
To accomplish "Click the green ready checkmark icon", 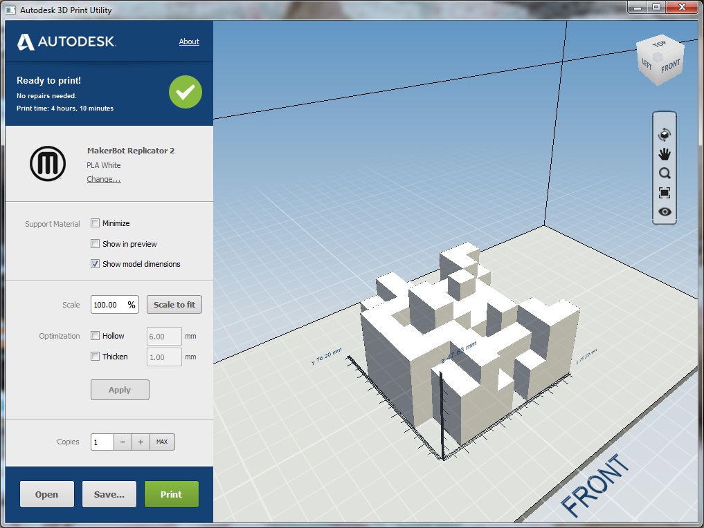I will pyautogui.click(x=186, y=92).
